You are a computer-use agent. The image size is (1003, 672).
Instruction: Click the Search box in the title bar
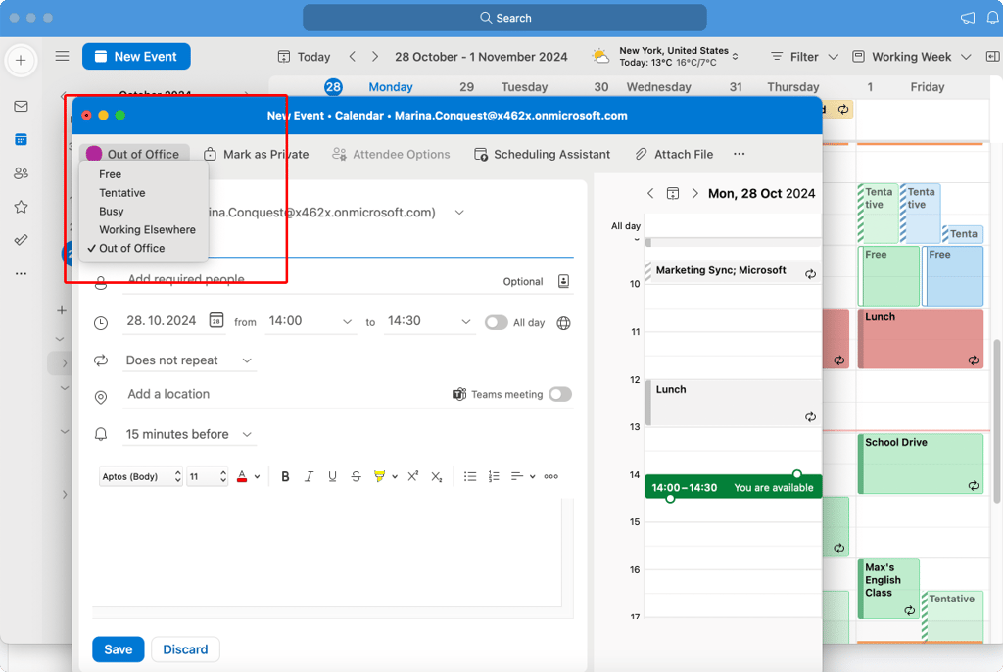pyautogui.click(x=504, y=18)
